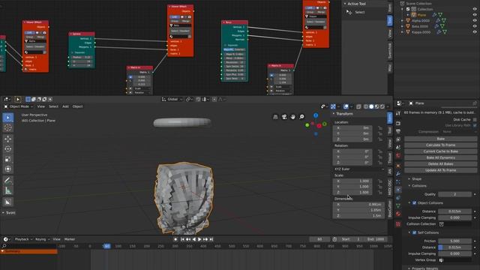Open the View menu in 3D viewport
The image size is (480, 270).
pos(40,106)
